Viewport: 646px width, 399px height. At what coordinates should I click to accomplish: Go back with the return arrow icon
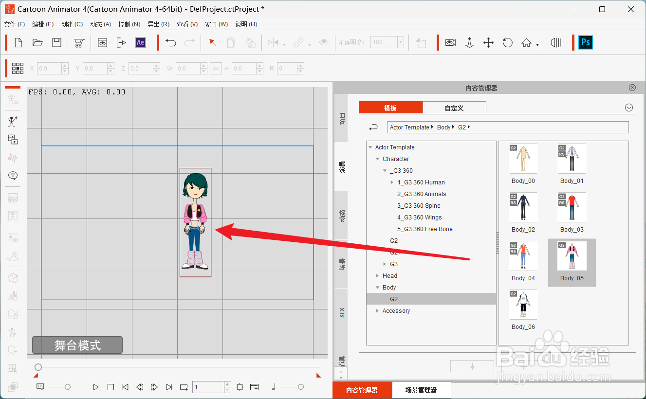[x=373, y=127]
